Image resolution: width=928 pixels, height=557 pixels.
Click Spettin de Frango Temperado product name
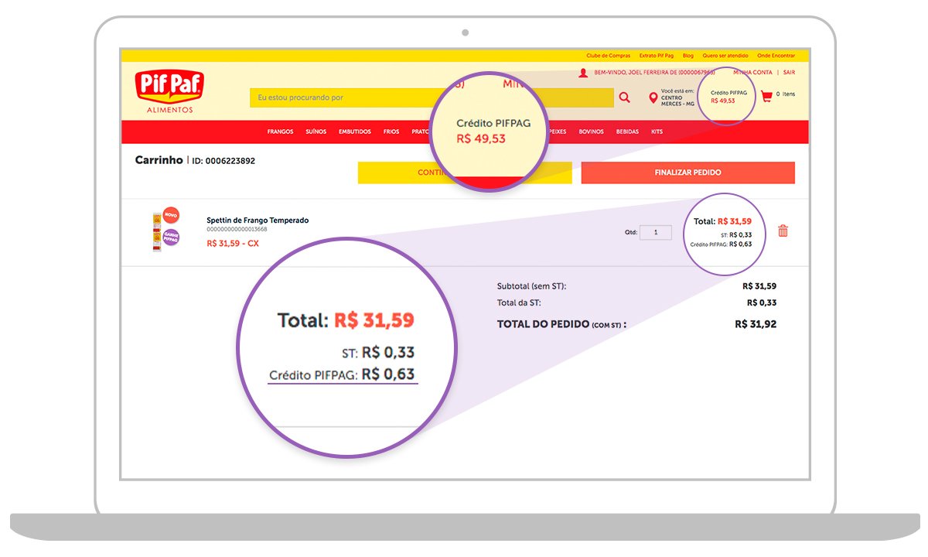coord(258,220)
